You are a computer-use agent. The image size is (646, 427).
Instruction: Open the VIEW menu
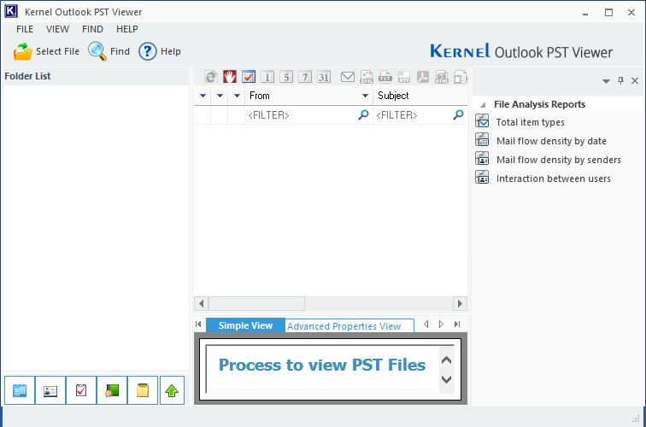(58, 29)
